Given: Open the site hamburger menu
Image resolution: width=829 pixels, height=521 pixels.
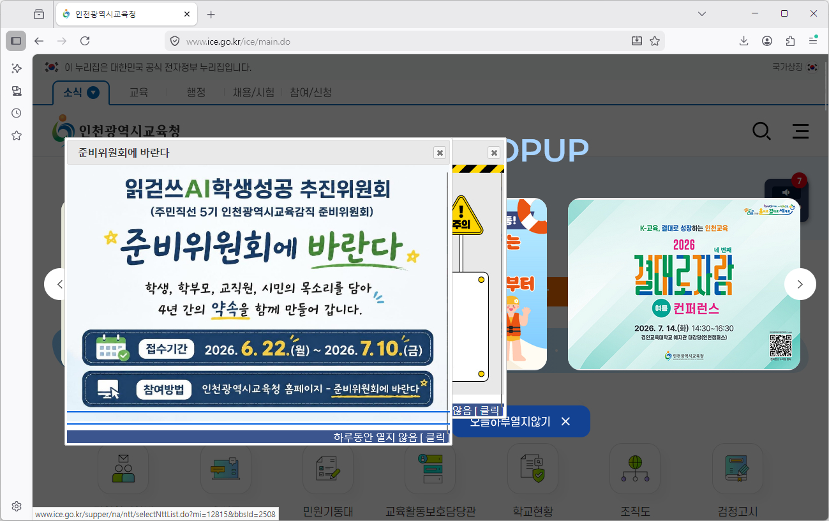Looking at the screenshot, I should point(800,131).
